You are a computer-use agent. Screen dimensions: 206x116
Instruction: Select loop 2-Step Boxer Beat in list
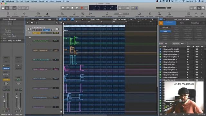[182, 64]
